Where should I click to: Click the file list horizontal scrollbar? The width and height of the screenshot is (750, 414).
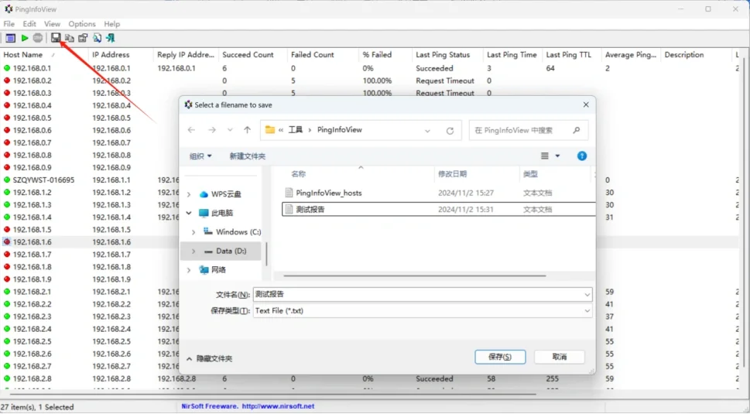(x=414, y=275)
